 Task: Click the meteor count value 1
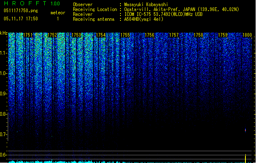[58, 19]
